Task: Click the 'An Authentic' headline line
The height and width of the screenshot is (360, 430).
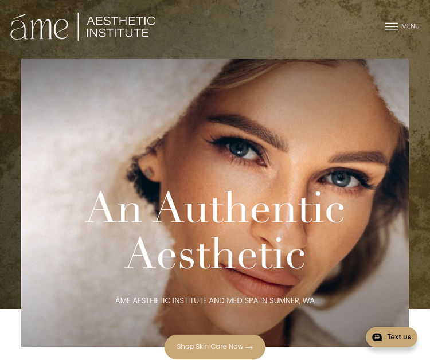Action: 215,208
